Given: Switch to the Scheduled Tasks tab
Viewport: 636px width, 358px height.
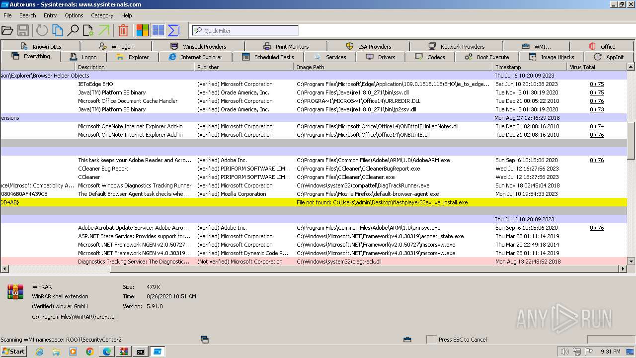Looking at the screenshot, I should coord(268,57).
